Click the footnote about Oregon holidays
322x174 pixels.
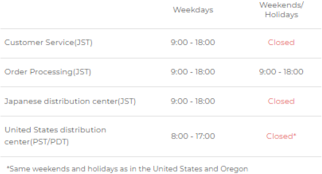point(127,169)
